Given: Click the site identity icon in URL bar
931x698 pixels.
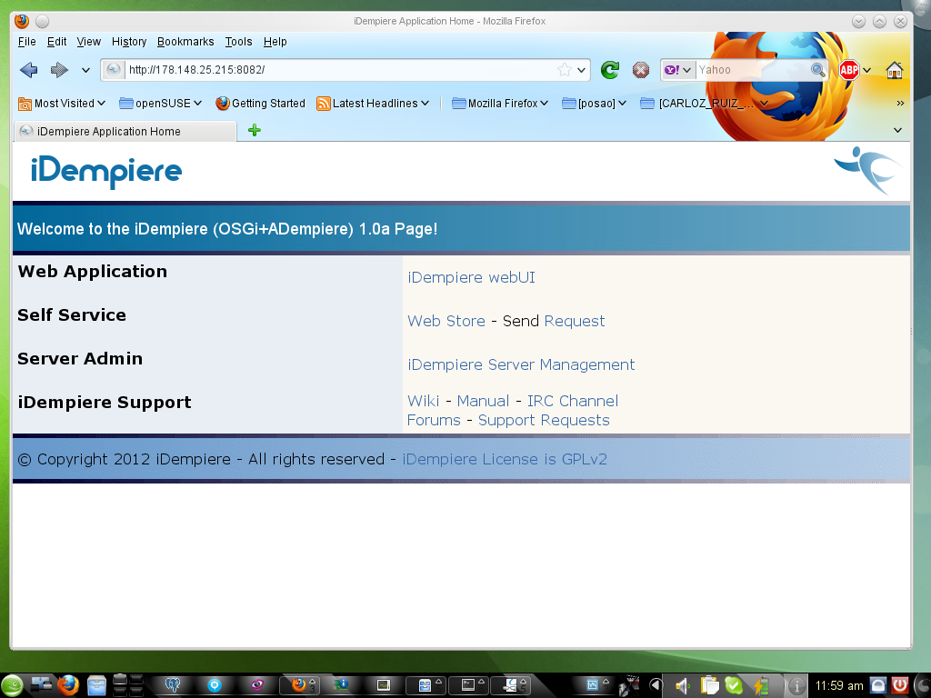Looking at the screenshot, I should [114, 70].
